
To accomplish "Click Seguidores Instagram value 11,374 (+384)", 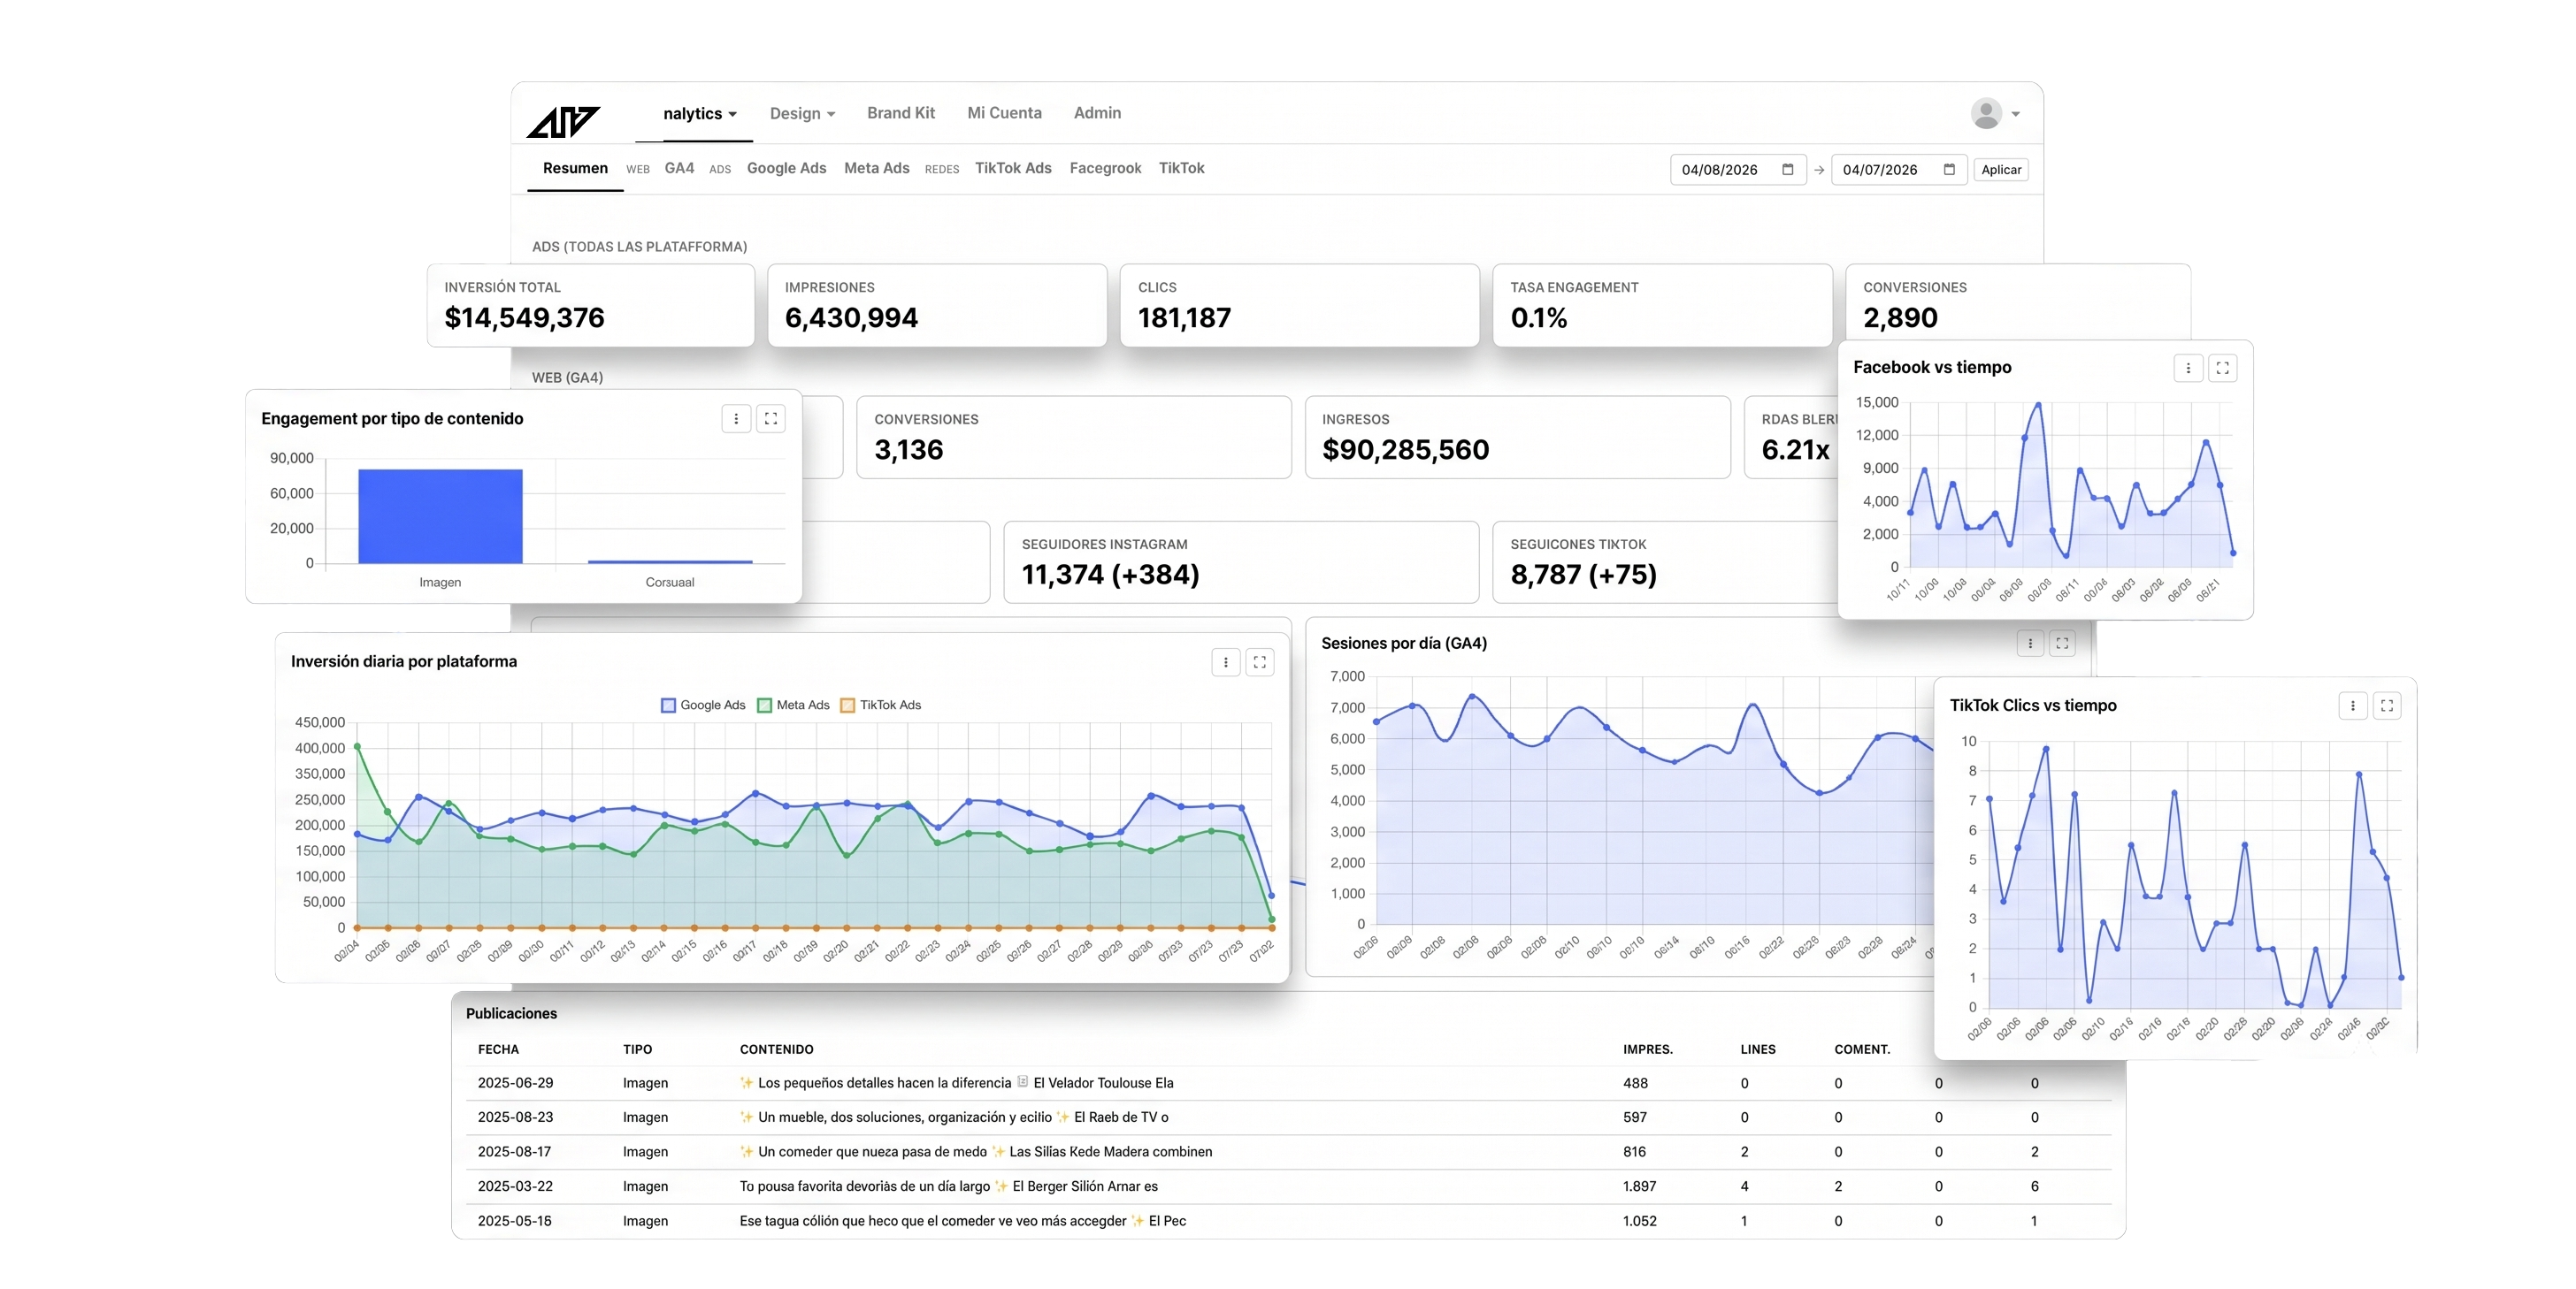I will [x=1110, y=575].
